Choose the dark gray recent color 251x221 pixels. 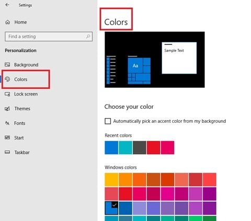[140, 148]
